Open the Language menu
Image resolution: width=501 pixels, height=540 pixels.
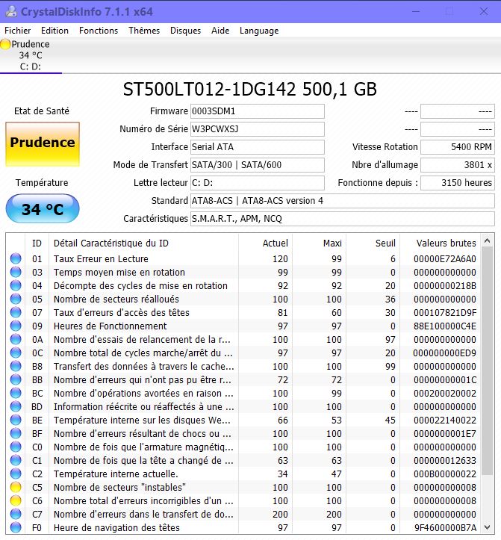pyautogui.click(x=259, y=31)
